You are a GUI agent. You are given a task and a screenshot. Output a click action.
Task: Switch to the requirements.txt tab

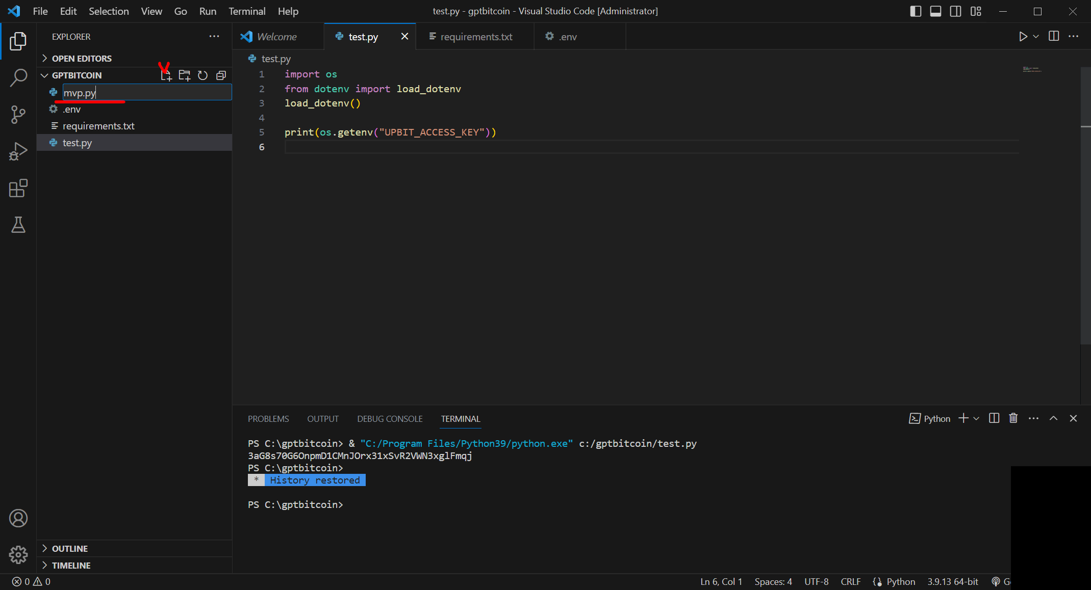[x=476, y=37]
